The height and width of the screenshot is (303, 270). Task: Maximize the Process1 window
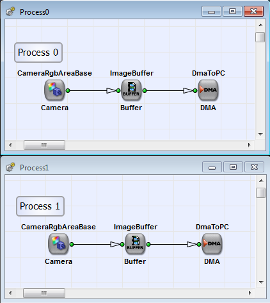pos(233,167)
